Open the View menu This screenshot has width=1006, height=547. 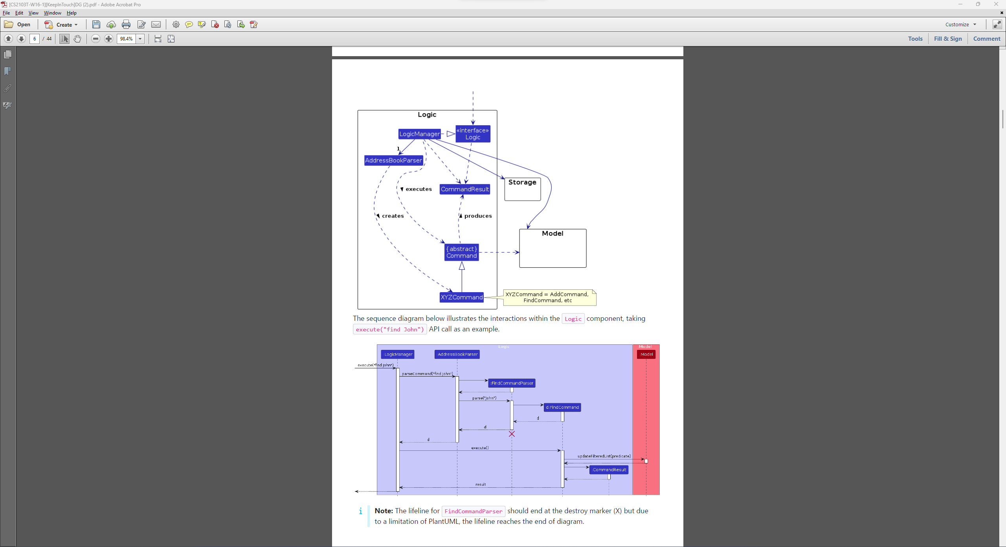tap(33, 13)
